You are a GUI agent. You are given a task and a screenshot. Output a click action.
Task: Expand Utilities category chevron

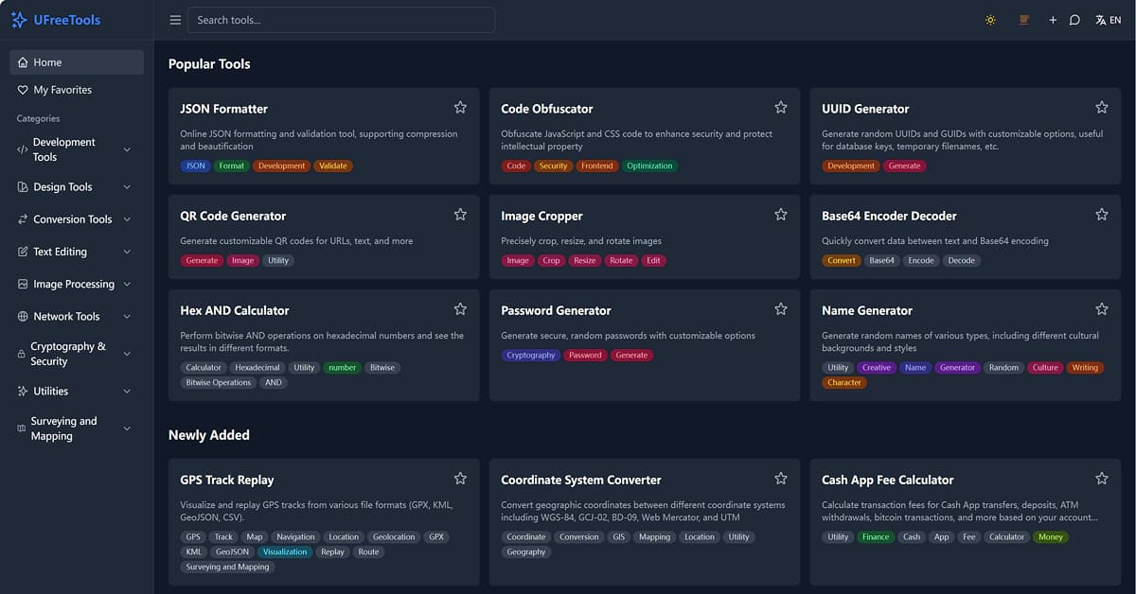[127, 391]
